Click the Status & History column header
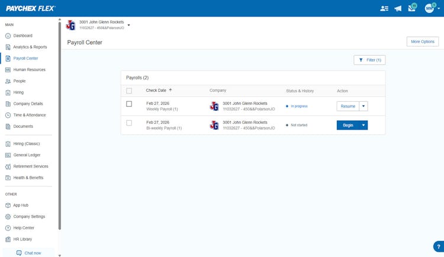This screenshot has height=257, width=444. pos(300,91)
